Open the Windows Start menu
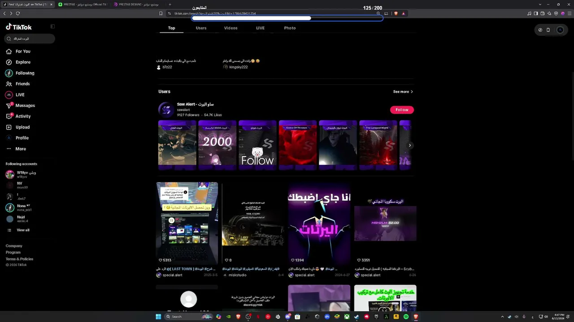574x322 pixels. [158, 317]
